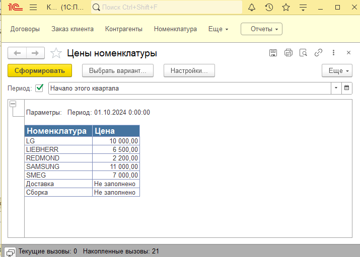The image size is (360, 257).
Task: Open the hamburger main menu
Action: (33, 8)
